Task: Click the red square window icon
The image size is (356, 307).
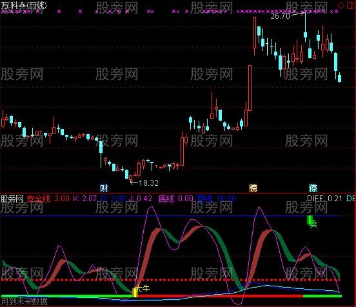Action: pyautogui.click(x=350, y=5)
